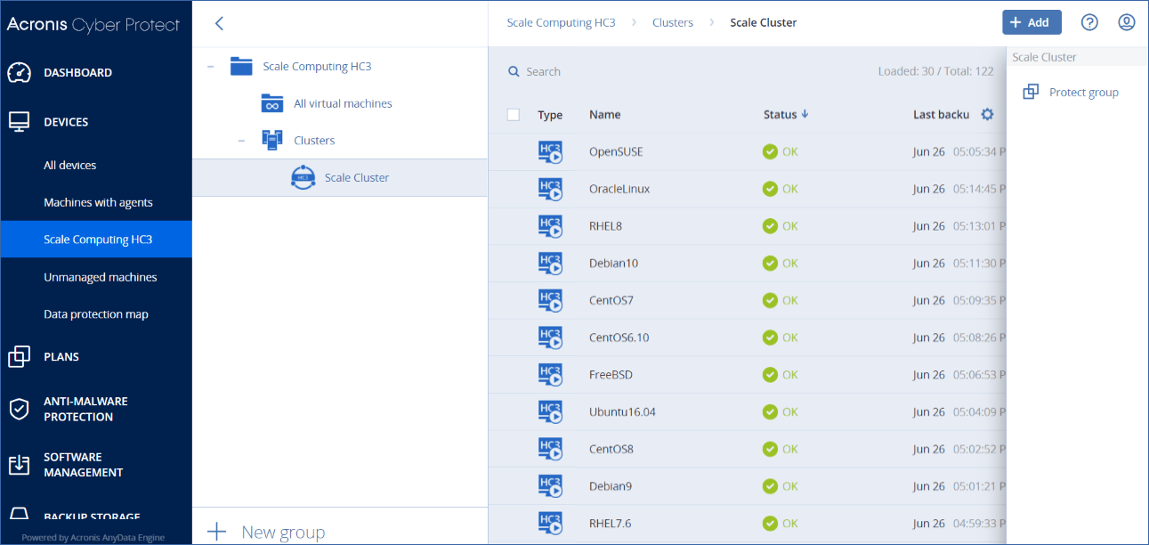Click the Devices monitor icon
1149x545 pixels.
click(20, 122)
